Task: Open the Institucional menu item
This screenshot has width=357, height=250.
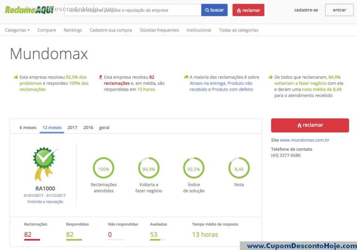Action: 199,30
